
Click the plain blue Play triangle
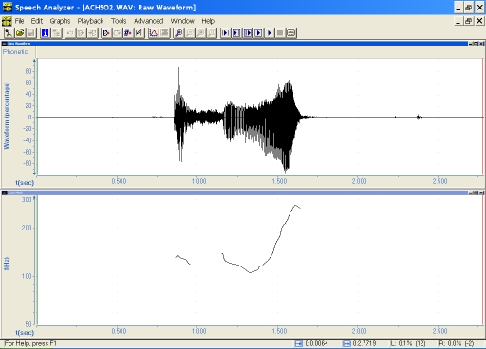coord(270,33)
